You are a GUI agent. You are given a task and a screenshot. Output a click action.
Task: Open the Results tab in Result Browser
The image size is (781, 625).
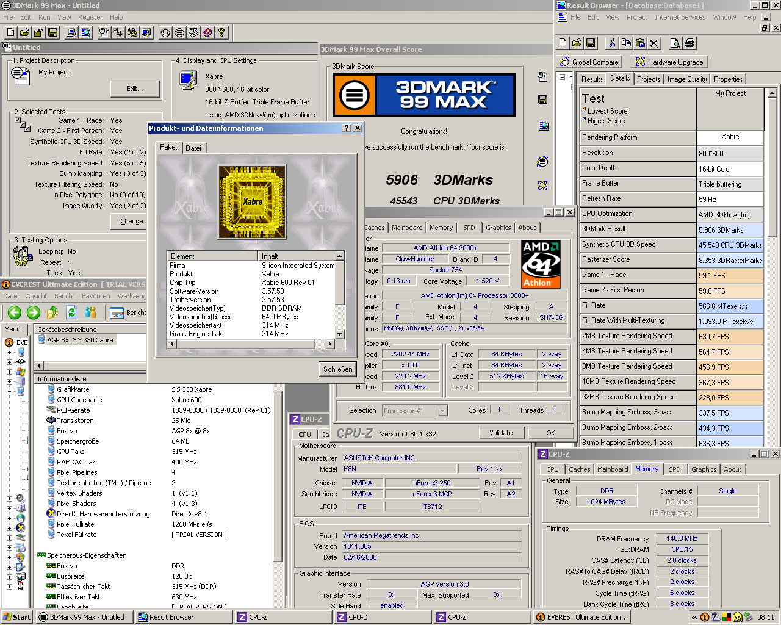[x=592, y=79]
